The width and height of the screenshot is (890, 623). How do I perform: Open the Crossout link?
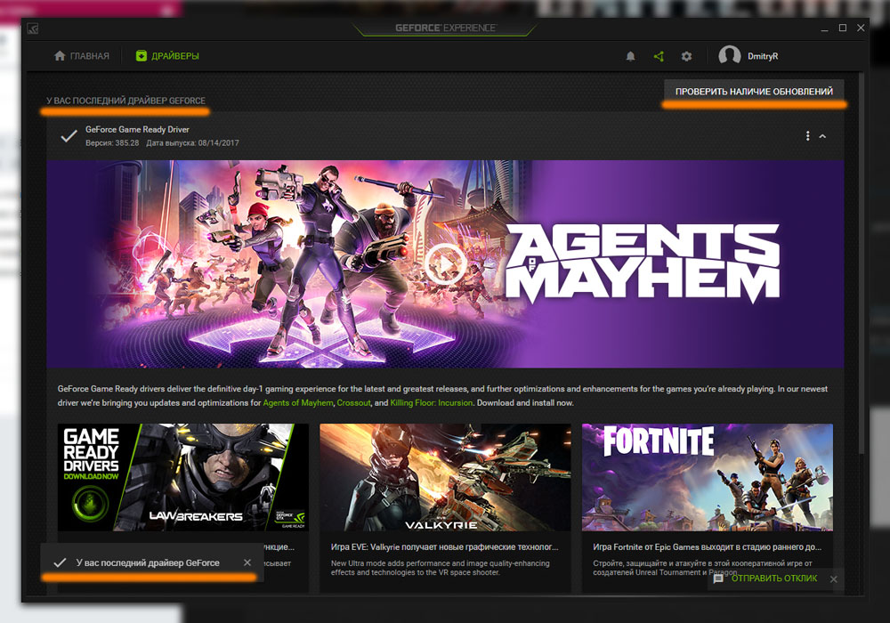pos(353,403)
